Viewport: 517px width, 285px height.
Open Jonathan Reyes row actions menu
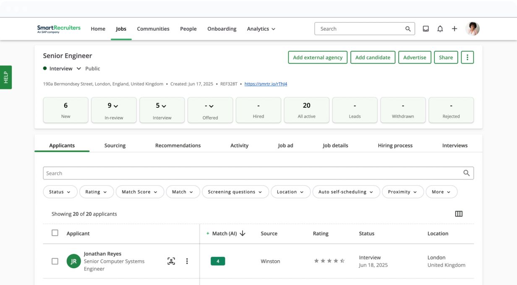click(x=187, y=261)
